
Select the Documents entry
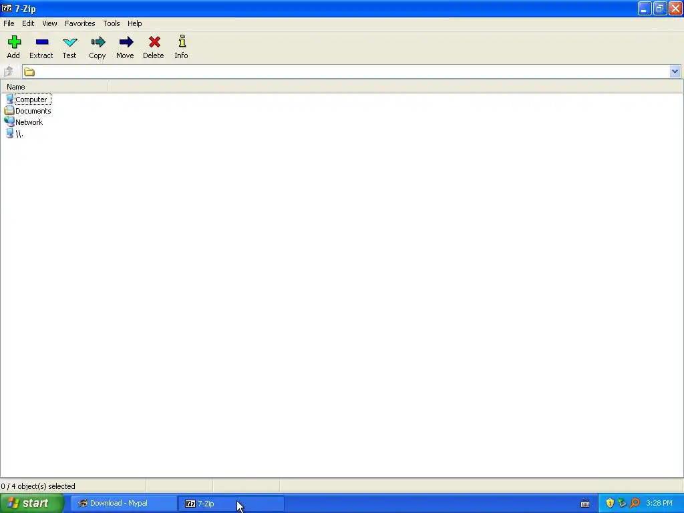[x=33, y=111]
